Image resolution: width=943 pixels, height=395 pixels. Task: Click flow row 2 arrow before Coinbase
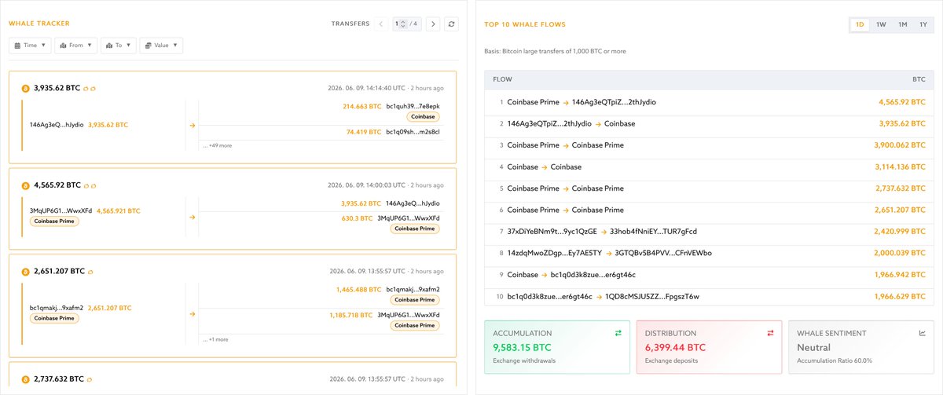598,124
